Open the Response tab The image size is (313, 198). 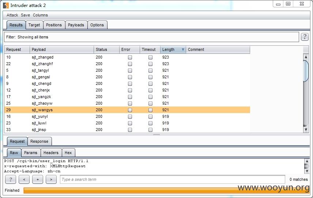click(39, 142)
